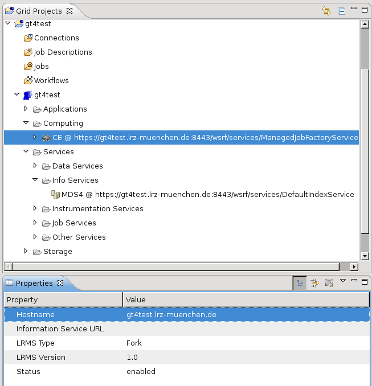
Task: Click the Connections folder icon
Action: pos(28,38)
